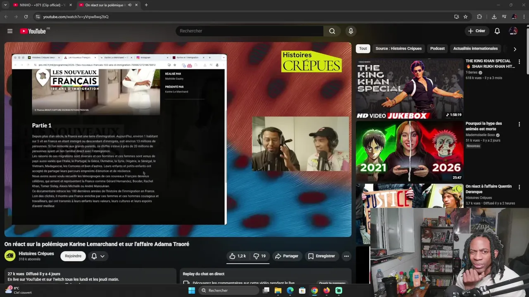Select the Podcast filter chip

pos(437,49)
